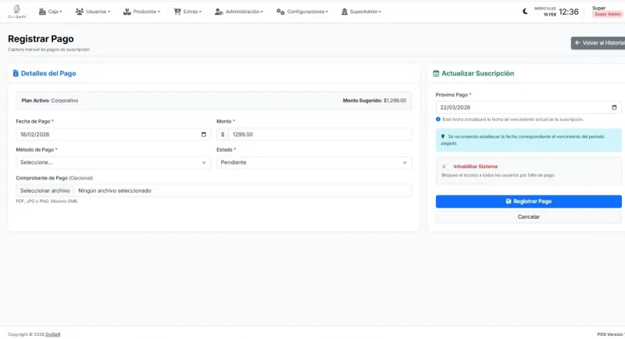Click the Productos boxes icon
Image resolution: width=625 pixels, height=339 pixels.
click(x=127, y=12)
